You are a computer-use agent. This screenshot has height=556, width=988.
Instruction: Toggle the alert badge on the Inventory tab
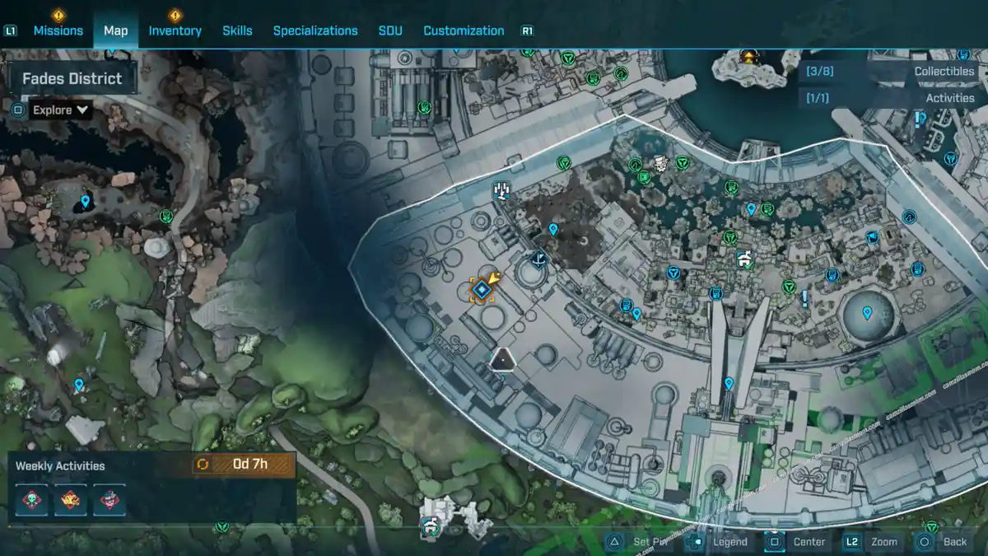tap(174, 14)
